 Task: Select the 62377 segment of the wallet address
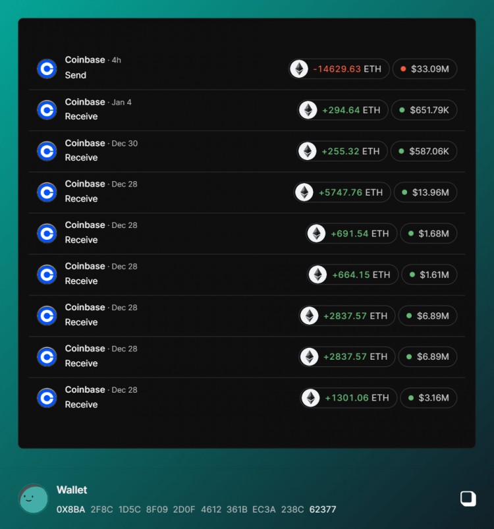[321, 509]
